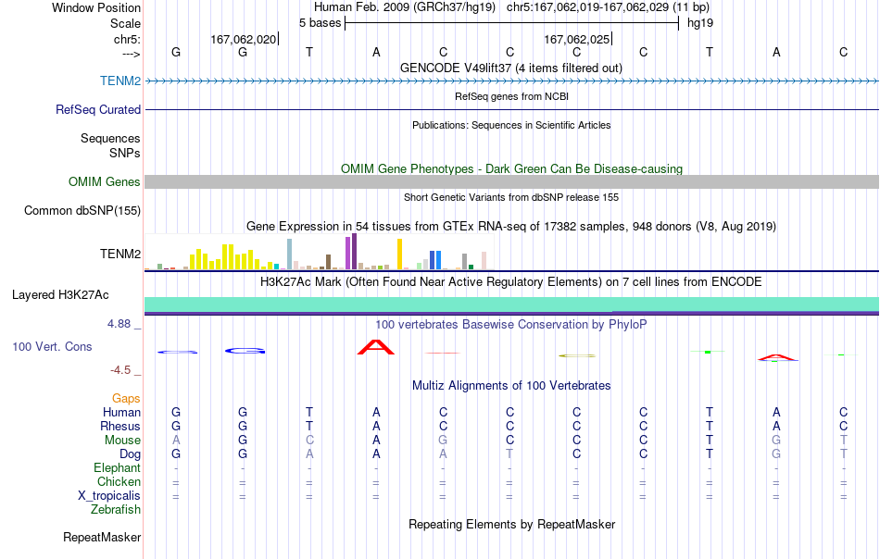Click the 167,062,025 position marker
This screenshot has width=880, height=559.
[x=577, y=39]
